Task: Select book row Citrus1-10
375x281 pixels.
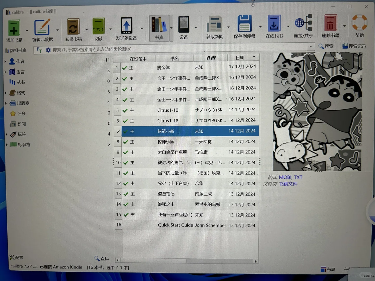Action: pos(186,110)
